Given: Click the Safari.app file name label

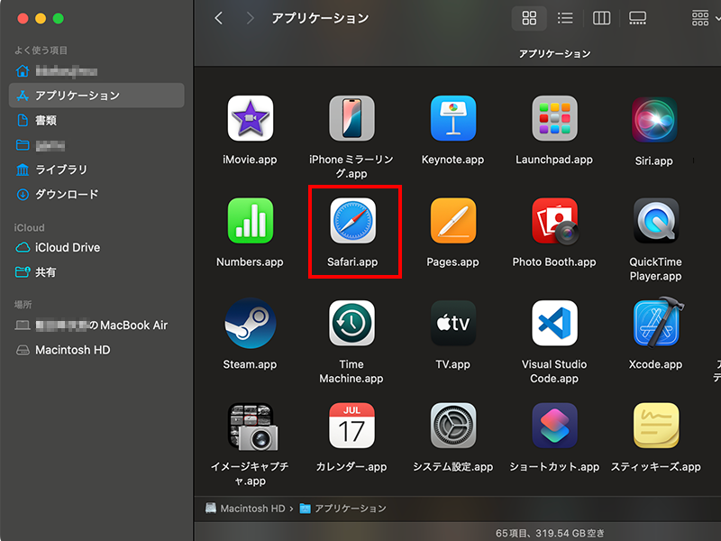Looking at the screenshot, I should 352,261.
